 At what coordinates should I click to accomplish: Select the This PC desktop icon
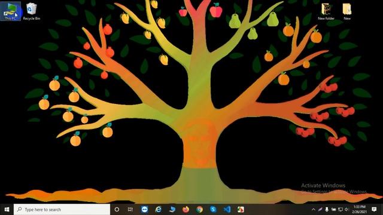point(11,11)
